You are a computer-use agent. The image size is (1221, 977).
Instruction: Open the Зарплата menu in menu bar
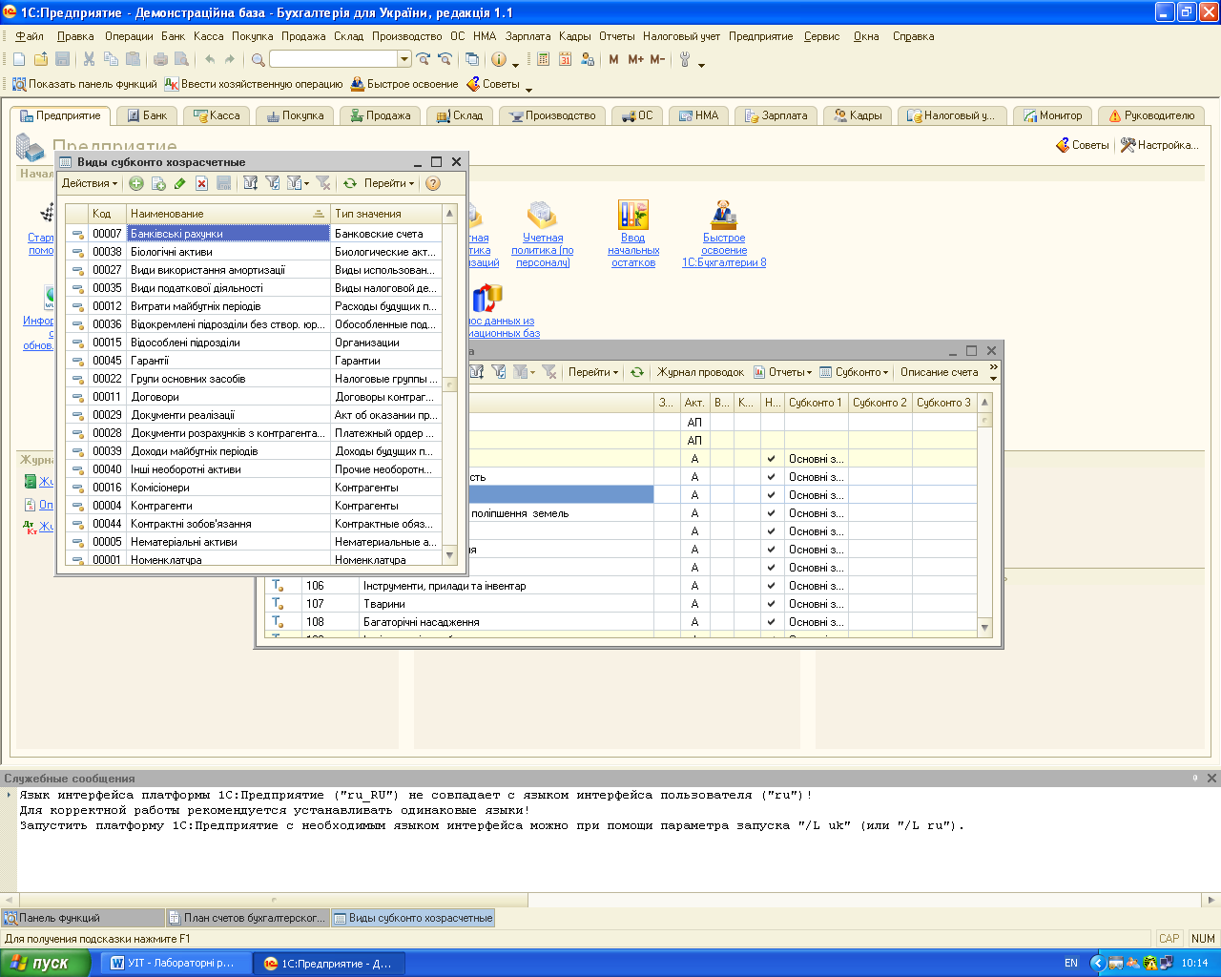tap(528, 36)
